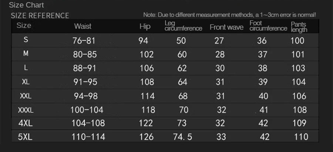The image size is (333, 152).
Task: Click the "S" size row label
Action: tap(26, 40)
